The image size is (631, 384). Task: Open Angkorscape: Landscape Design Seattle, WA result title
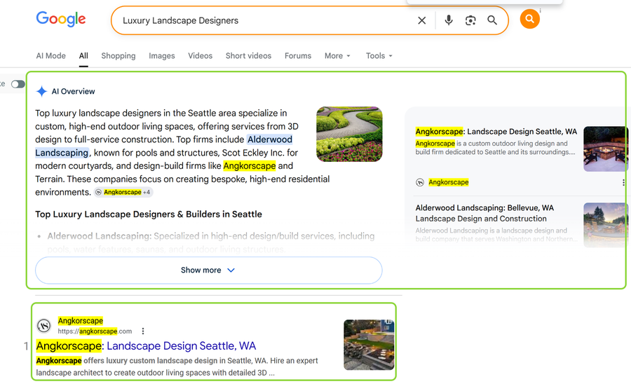point(146,345)
